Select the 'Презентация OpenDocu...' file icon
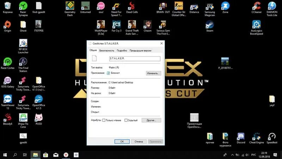 coord(194,121)
